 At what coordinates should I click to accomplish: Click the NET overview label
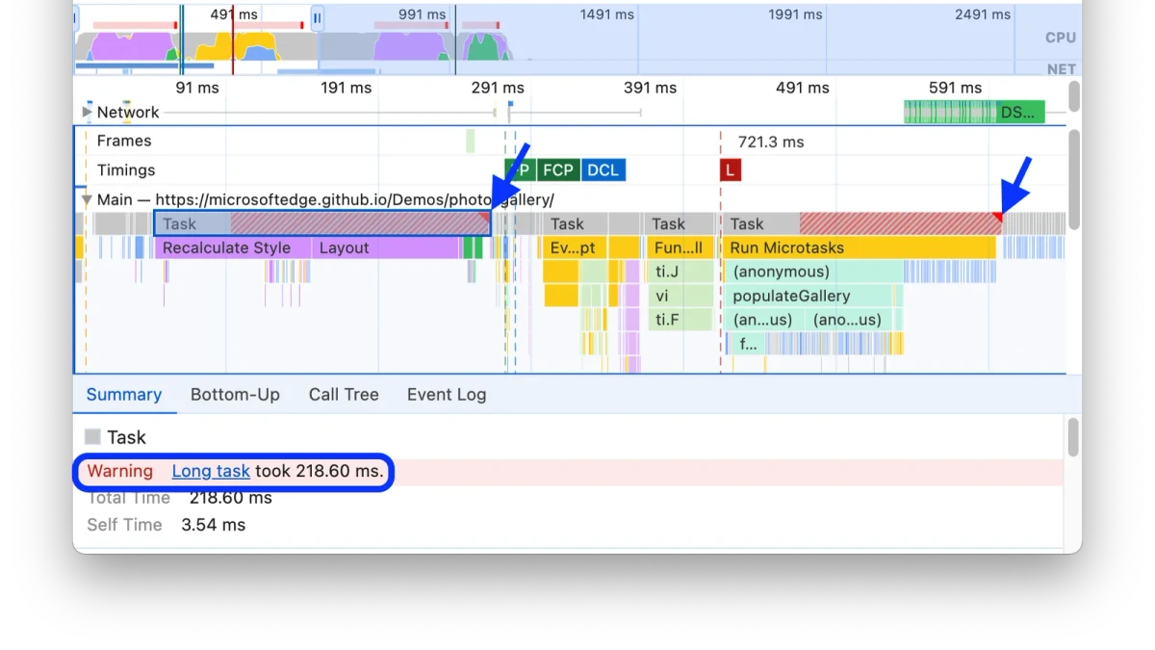(x=1062, y=69)
